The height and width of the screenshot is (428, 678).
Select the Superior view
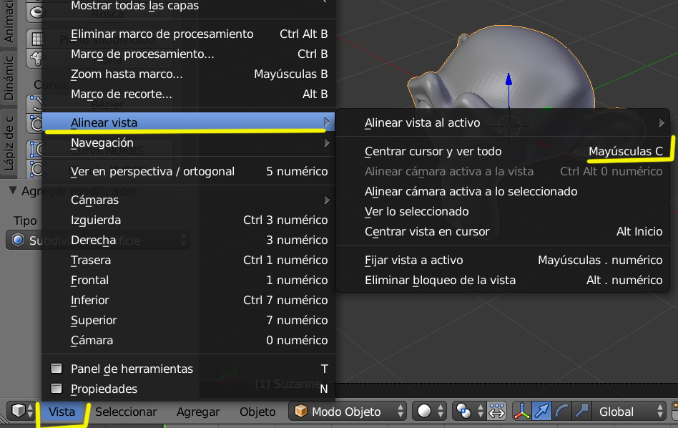(x=189, y=320)
